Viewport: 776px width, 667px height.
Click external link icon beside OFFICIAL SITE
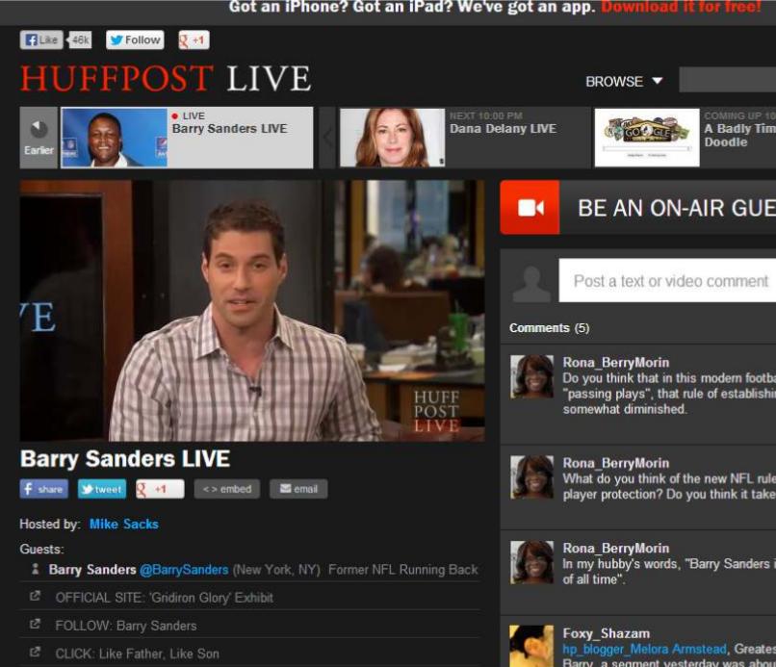click(x=35, y=596)
